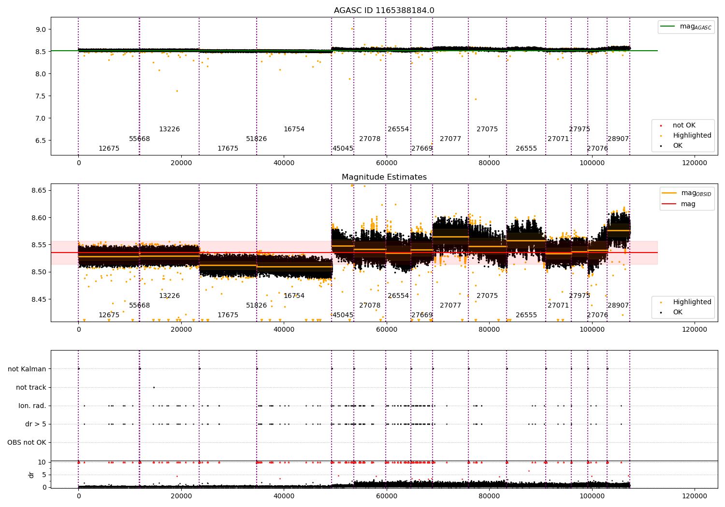725x507 pixels.
Task: Click obsid label 27075 in top plot
Action: (487, 129)
